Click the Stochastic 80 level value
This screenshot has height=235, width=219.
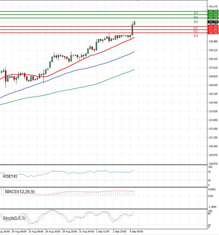click(x=209, y=213)
